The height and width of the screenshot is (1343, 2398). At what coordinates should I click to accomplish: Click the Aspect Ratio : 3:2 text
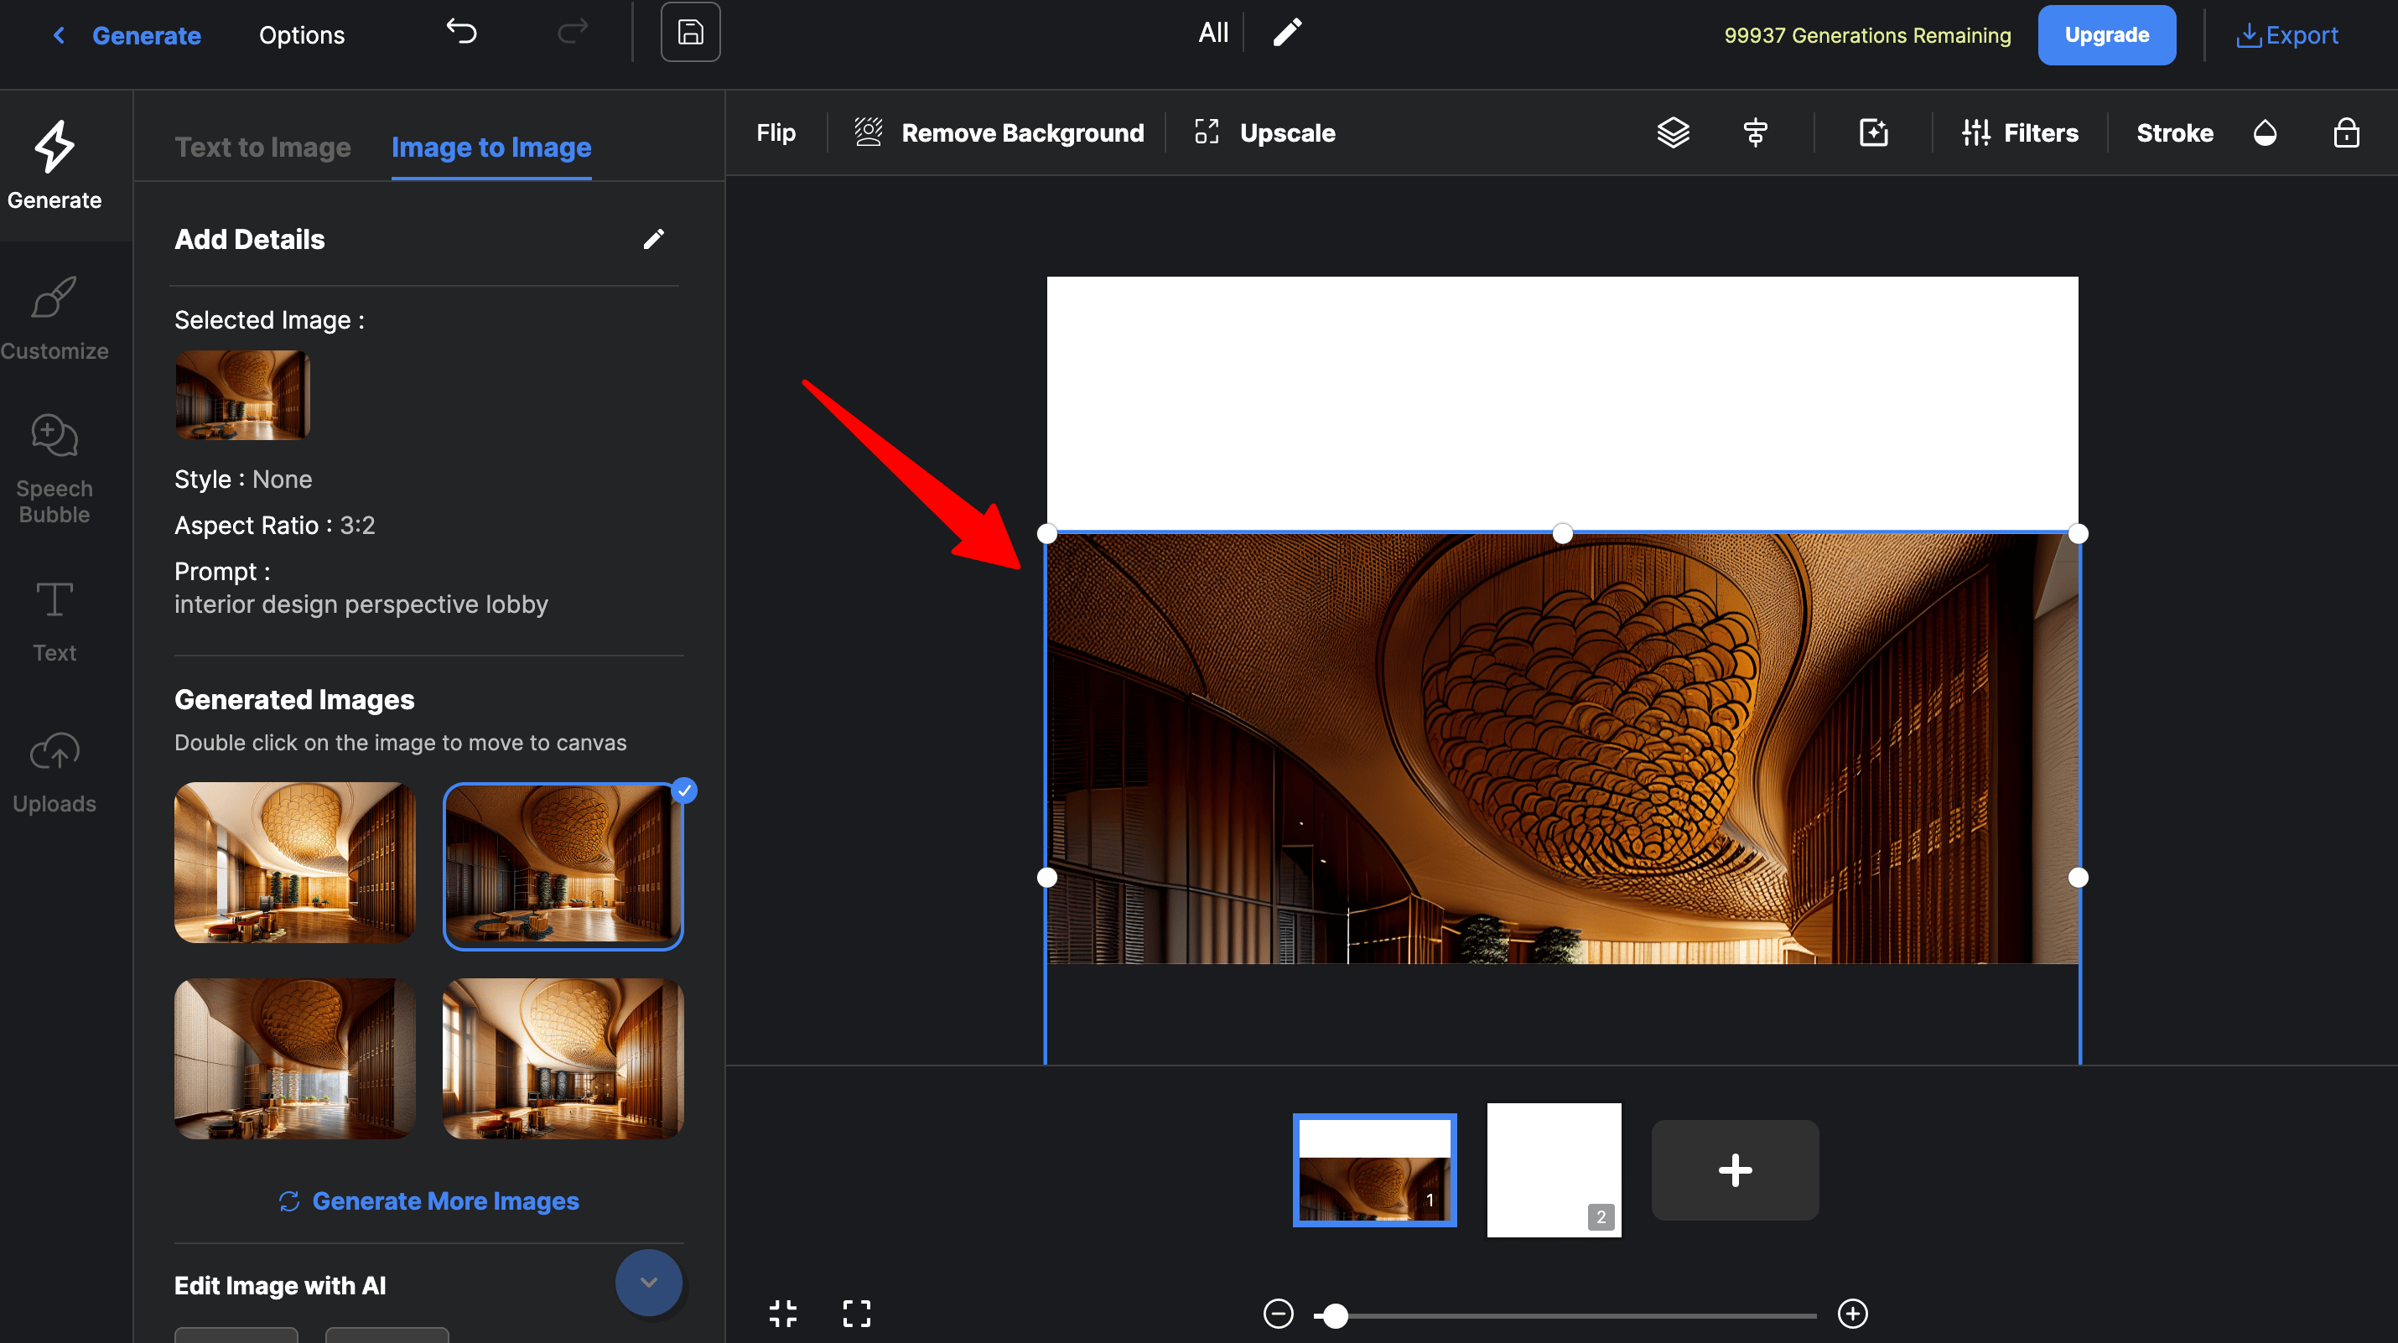pos(275,525)
